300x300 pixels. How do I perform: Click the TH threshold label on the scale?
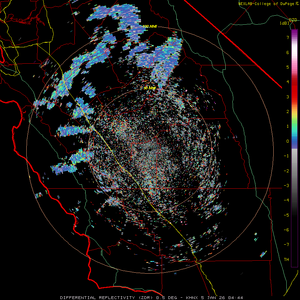tap(286, 260)
